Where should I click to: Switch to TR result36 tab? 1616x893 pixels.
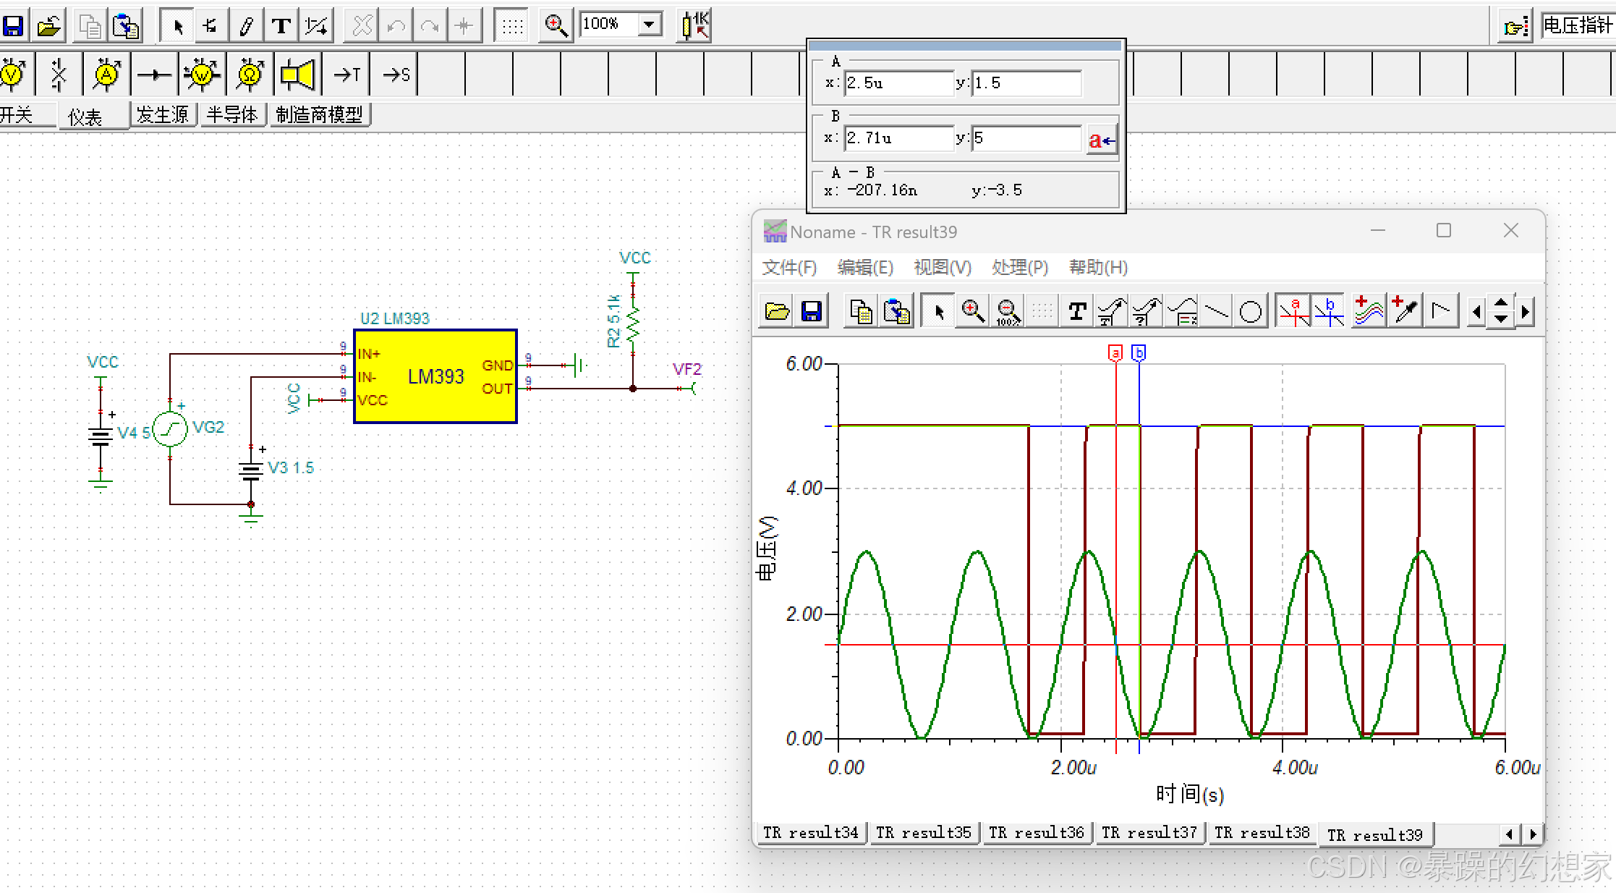point(1036,833)
